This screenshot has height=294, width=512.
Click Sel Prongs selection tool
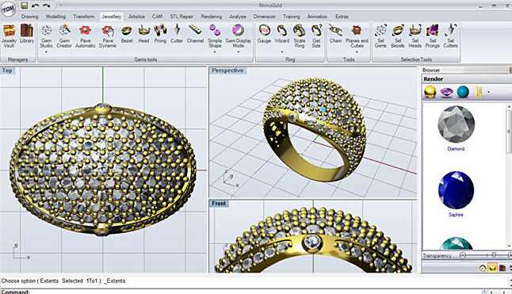(432, 36)
